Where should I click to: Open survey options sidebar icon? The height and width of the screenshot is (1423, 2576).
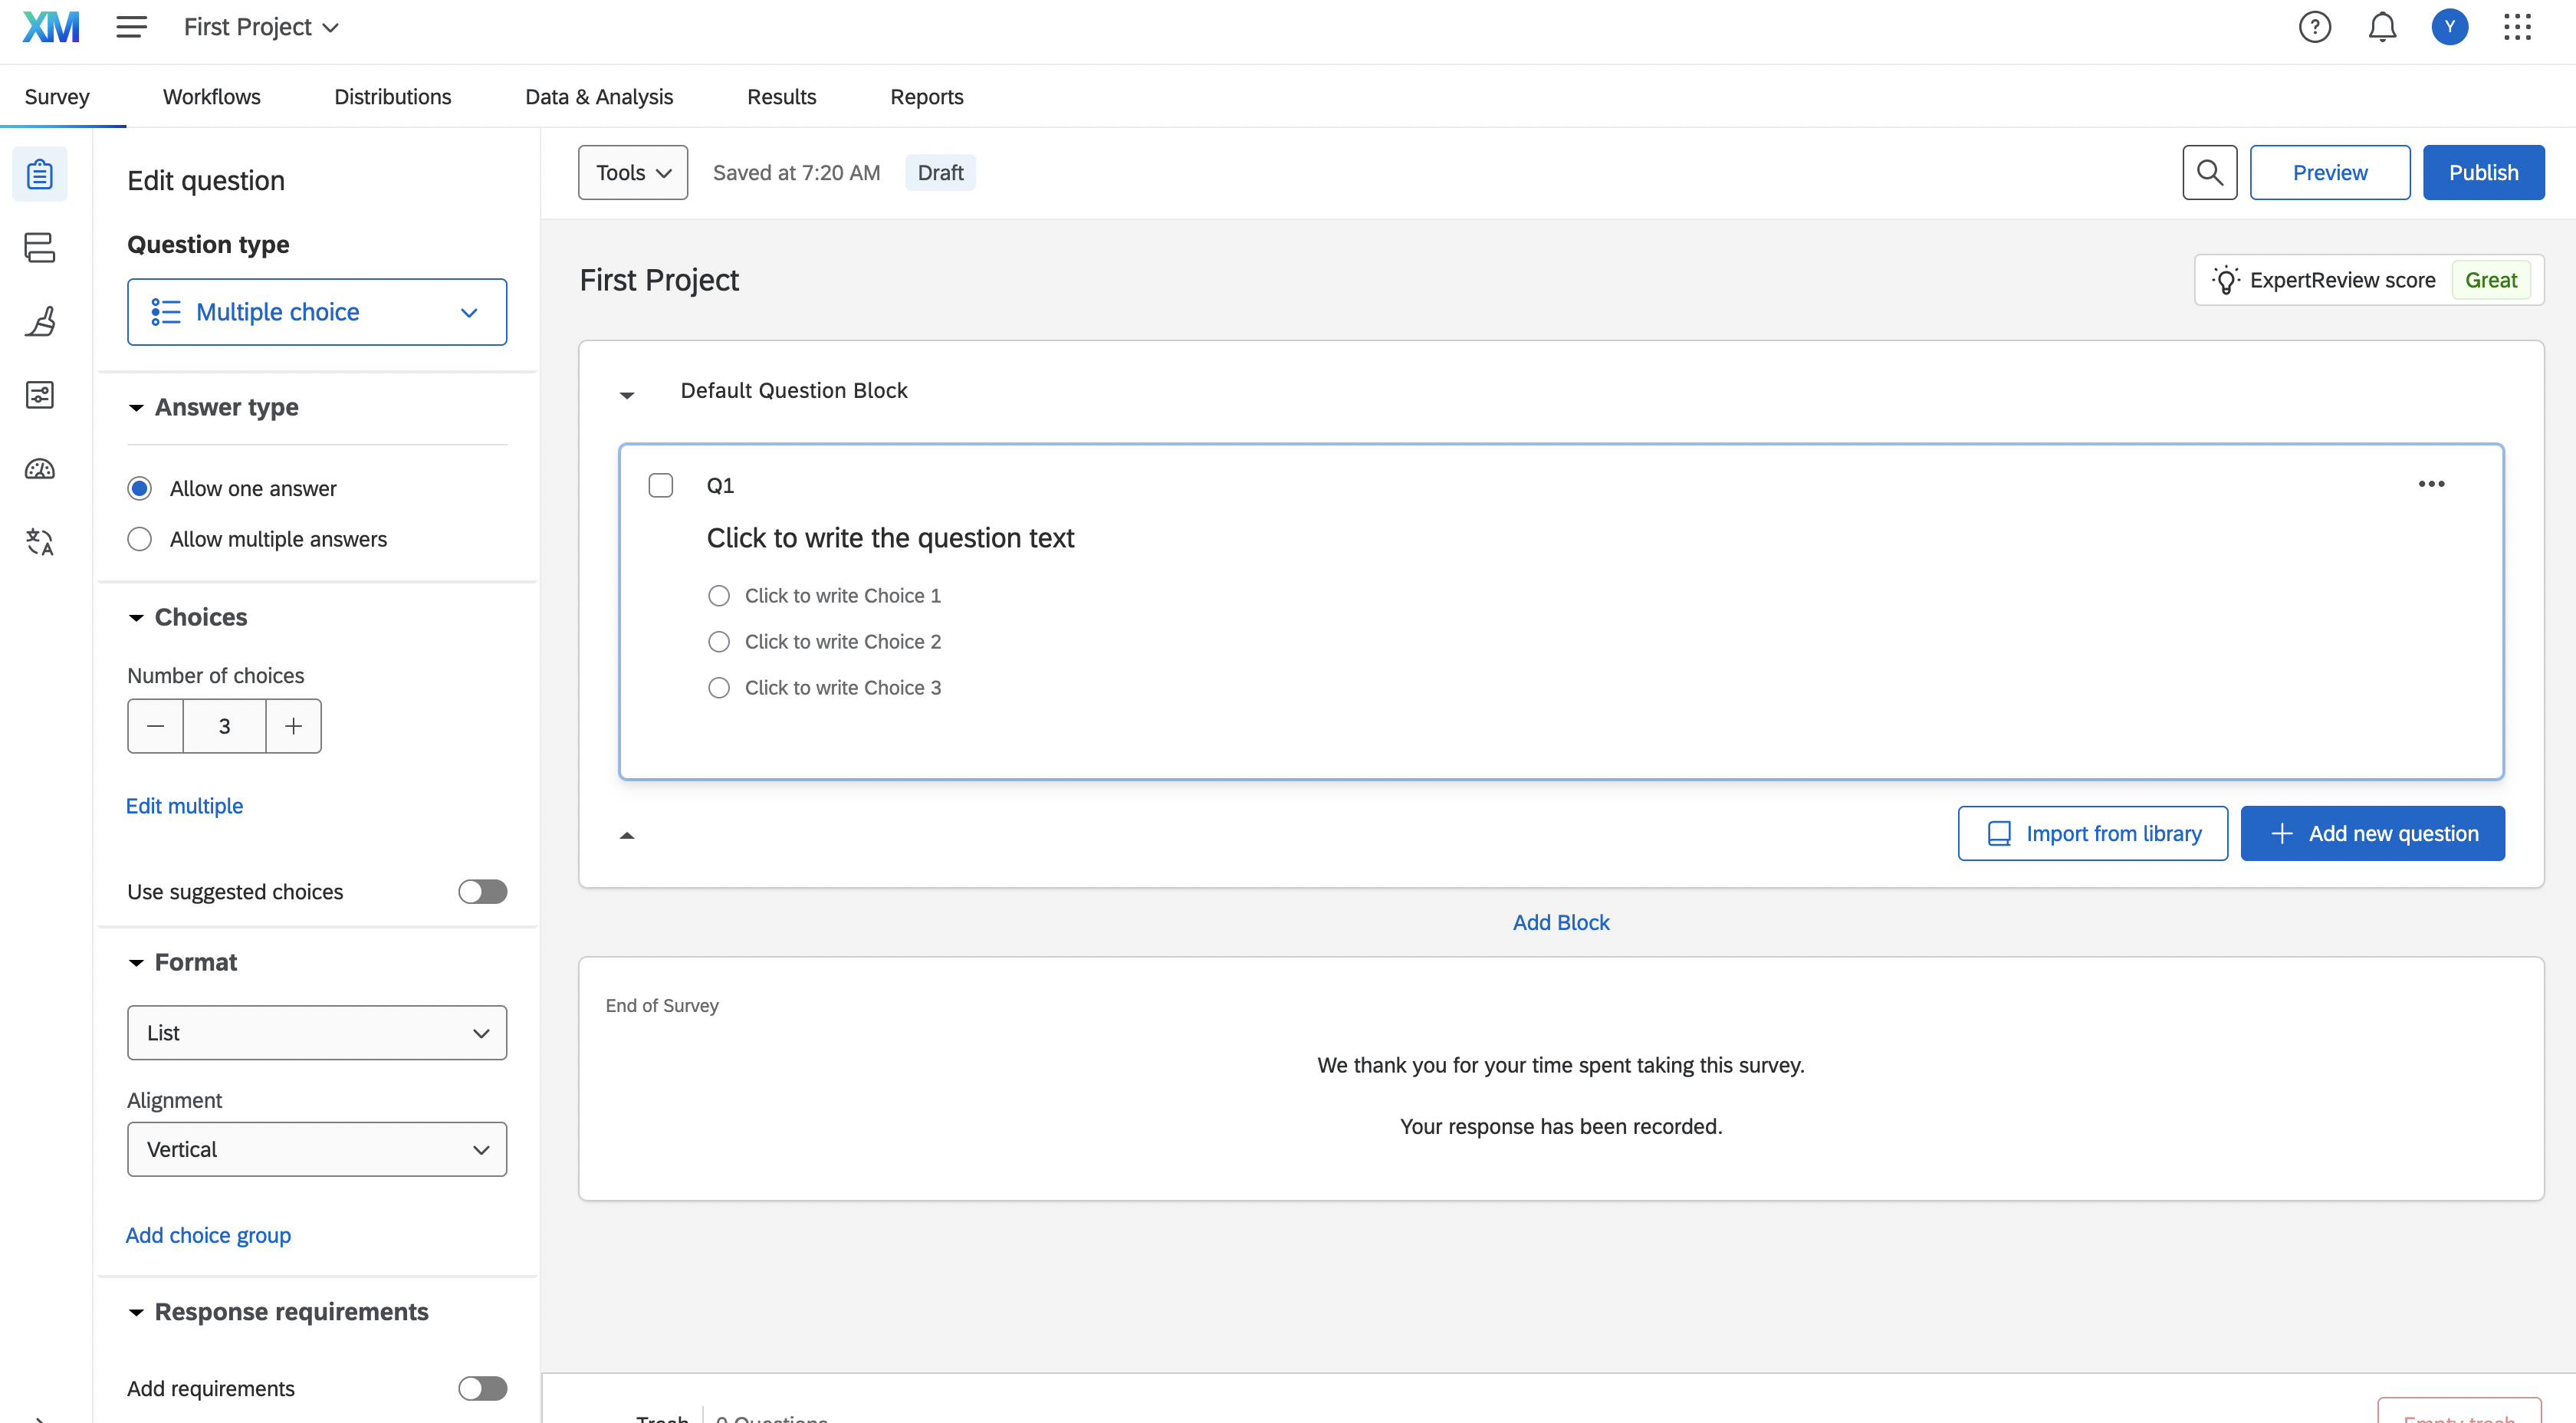click(39, 395)
